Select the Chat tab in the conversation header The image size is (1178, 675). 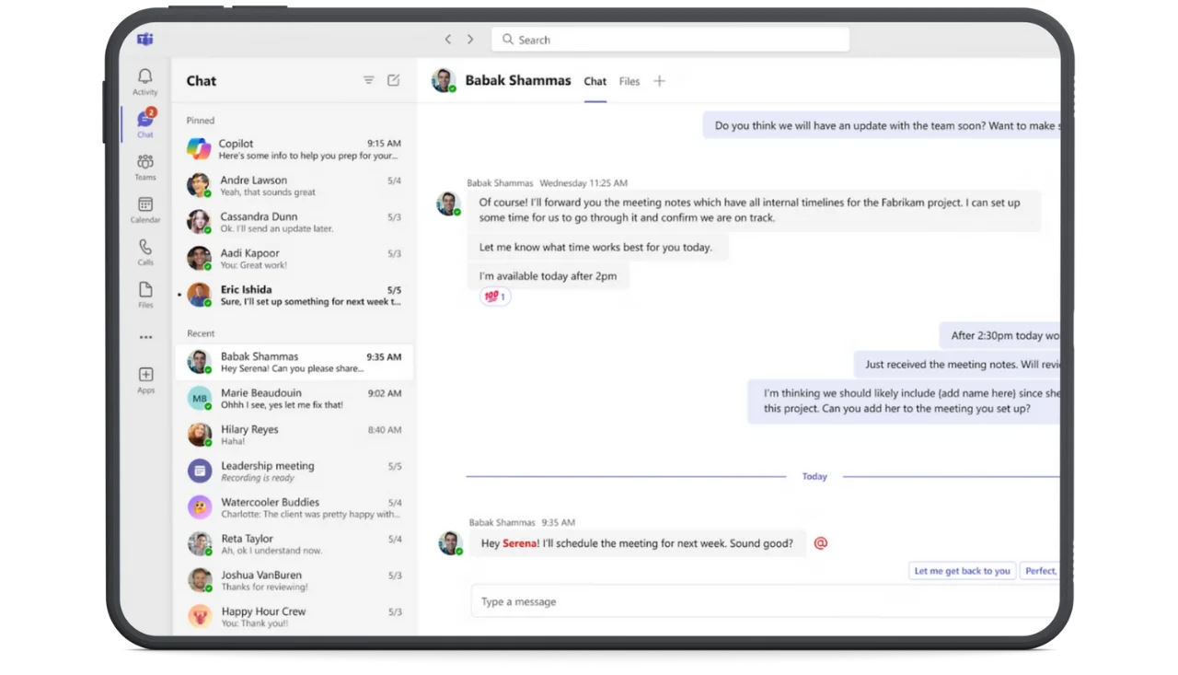coord(595,81)
